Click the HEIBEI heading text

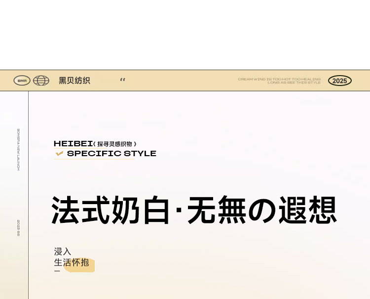[x=73, y=143]
